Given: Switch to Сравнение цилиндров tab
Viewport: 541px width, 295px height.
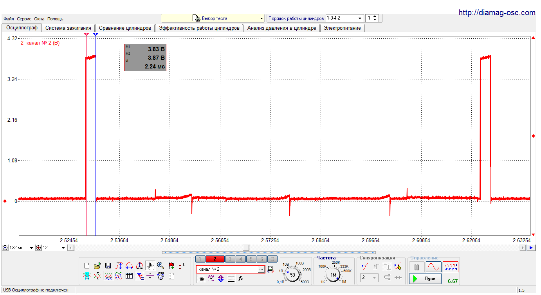Looking at the screenshot, I should 125,28.
